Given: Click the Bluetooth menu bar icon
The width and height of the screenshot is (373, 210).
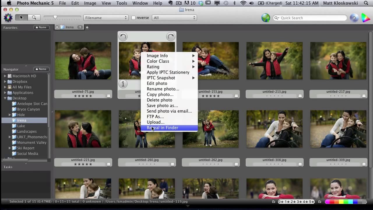Looking at the screenshot, I should [x=234, y=3].
